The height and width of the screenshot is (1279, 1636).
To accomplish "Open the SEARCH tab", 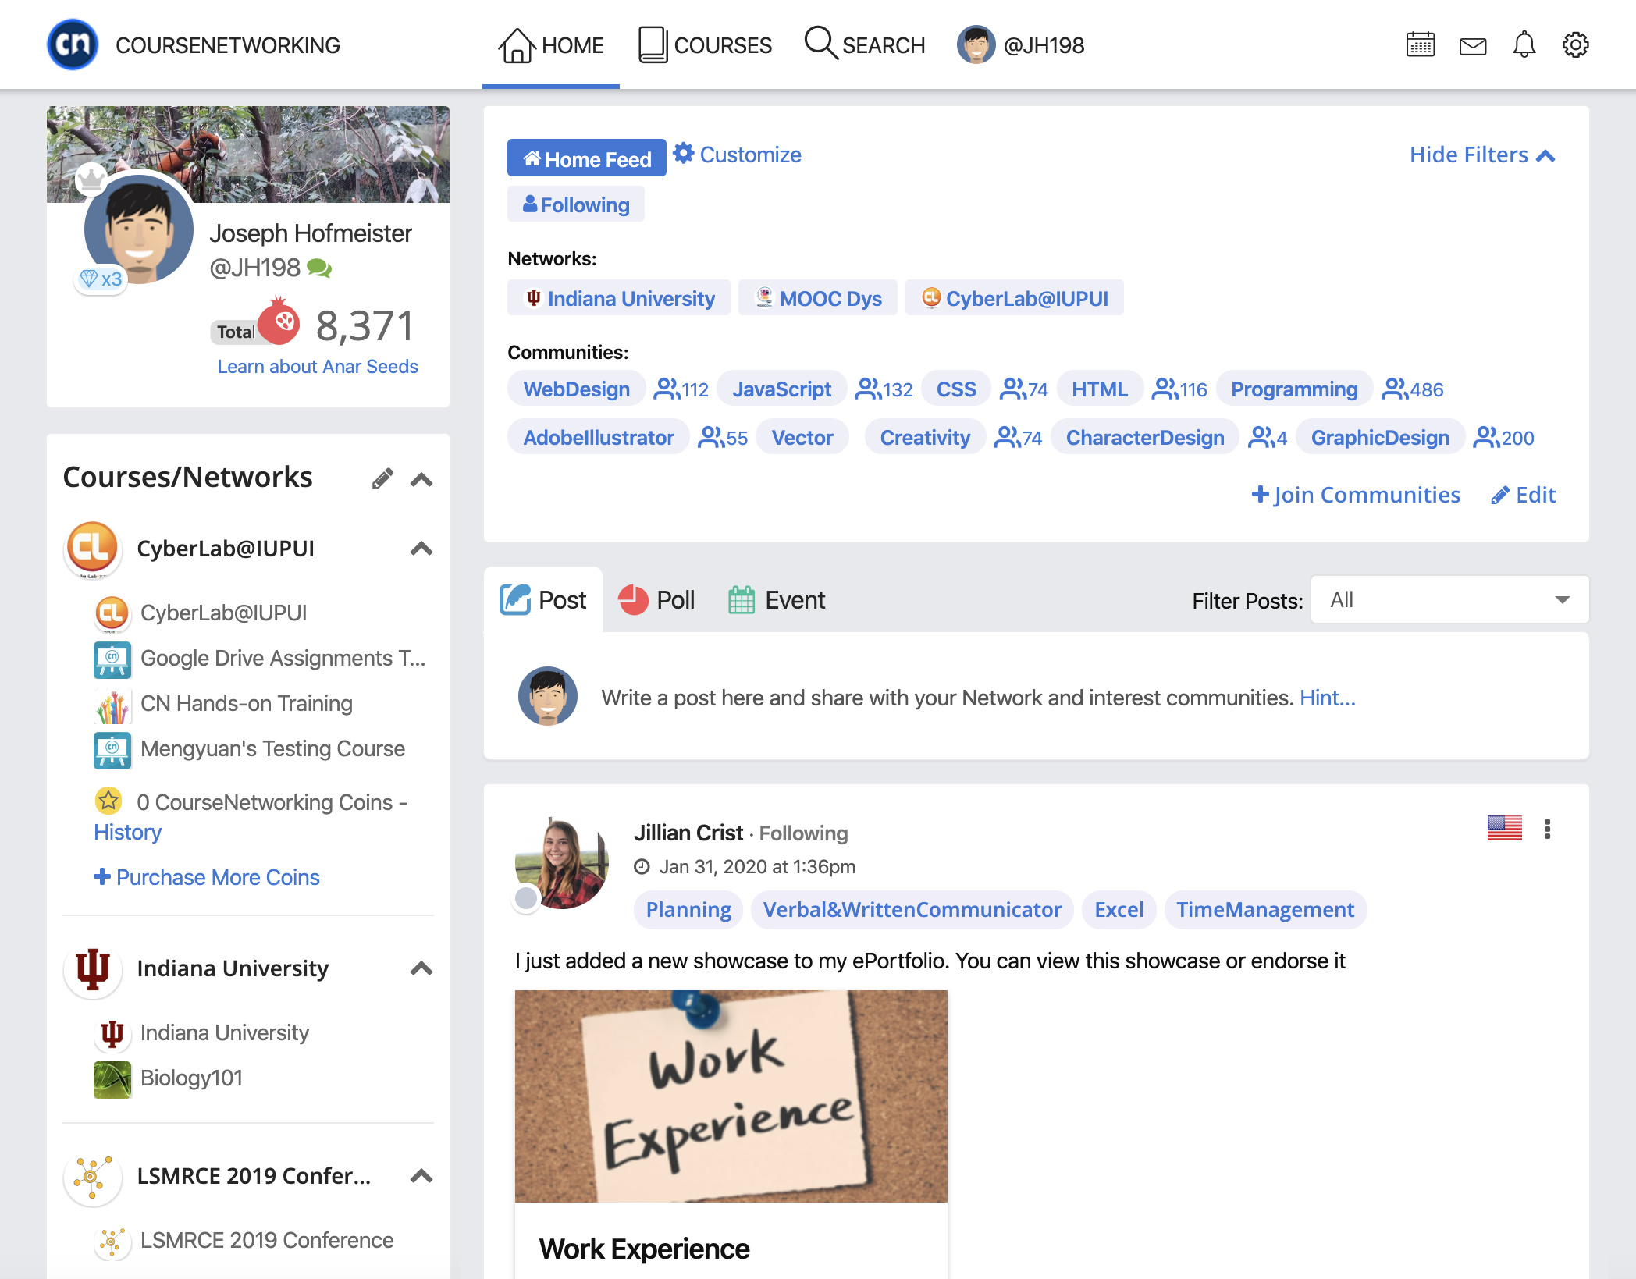I will pyautogui.click(x=865, y=45).
